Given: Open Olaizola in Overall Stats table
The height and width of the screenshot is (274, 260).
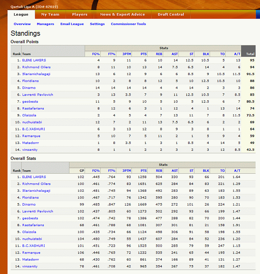Looking at the screenshot, I should click(x=29, y=232).
